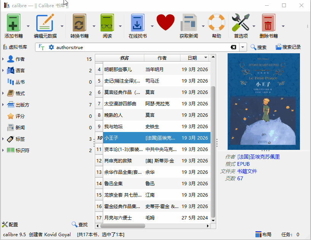Click scroll-down arrow of book list
Screen dimensions: 311x240
click(x=213, y=220)
